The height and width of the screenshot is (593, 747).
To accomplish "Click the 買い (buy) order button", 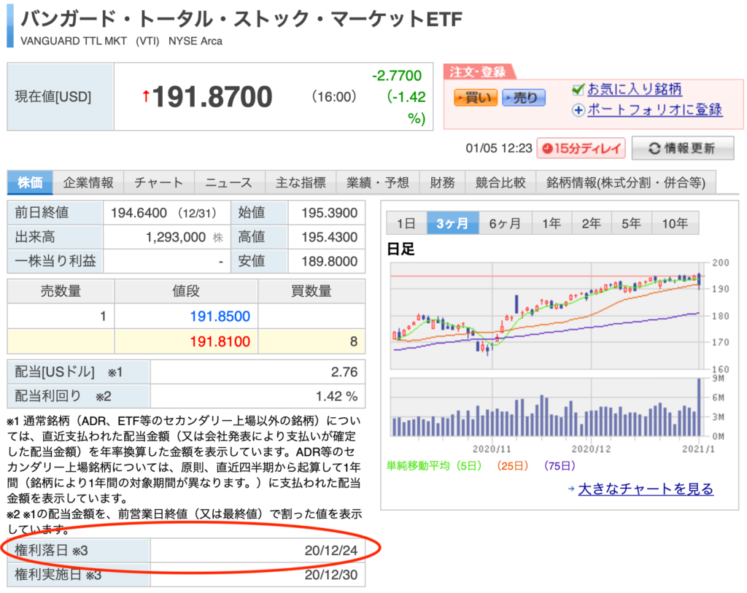I will (475, 98).
